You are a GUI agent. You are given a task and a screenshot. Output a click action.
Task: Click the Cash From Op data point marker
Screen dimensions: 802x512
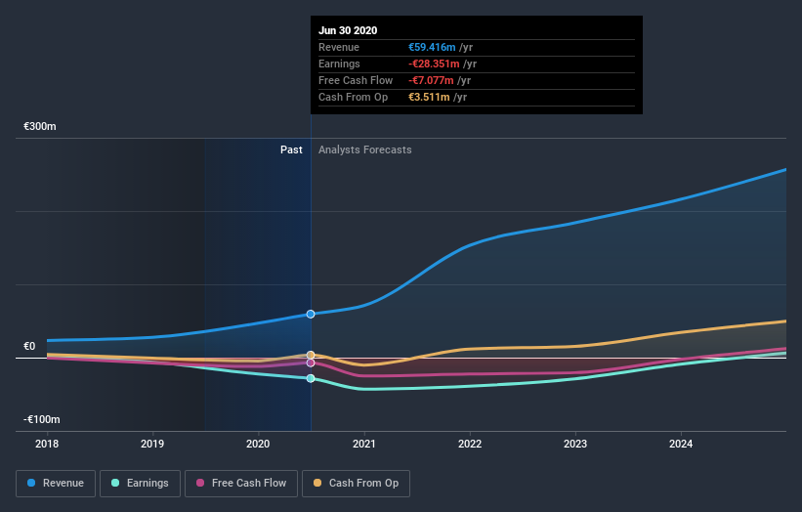[311, 355]
